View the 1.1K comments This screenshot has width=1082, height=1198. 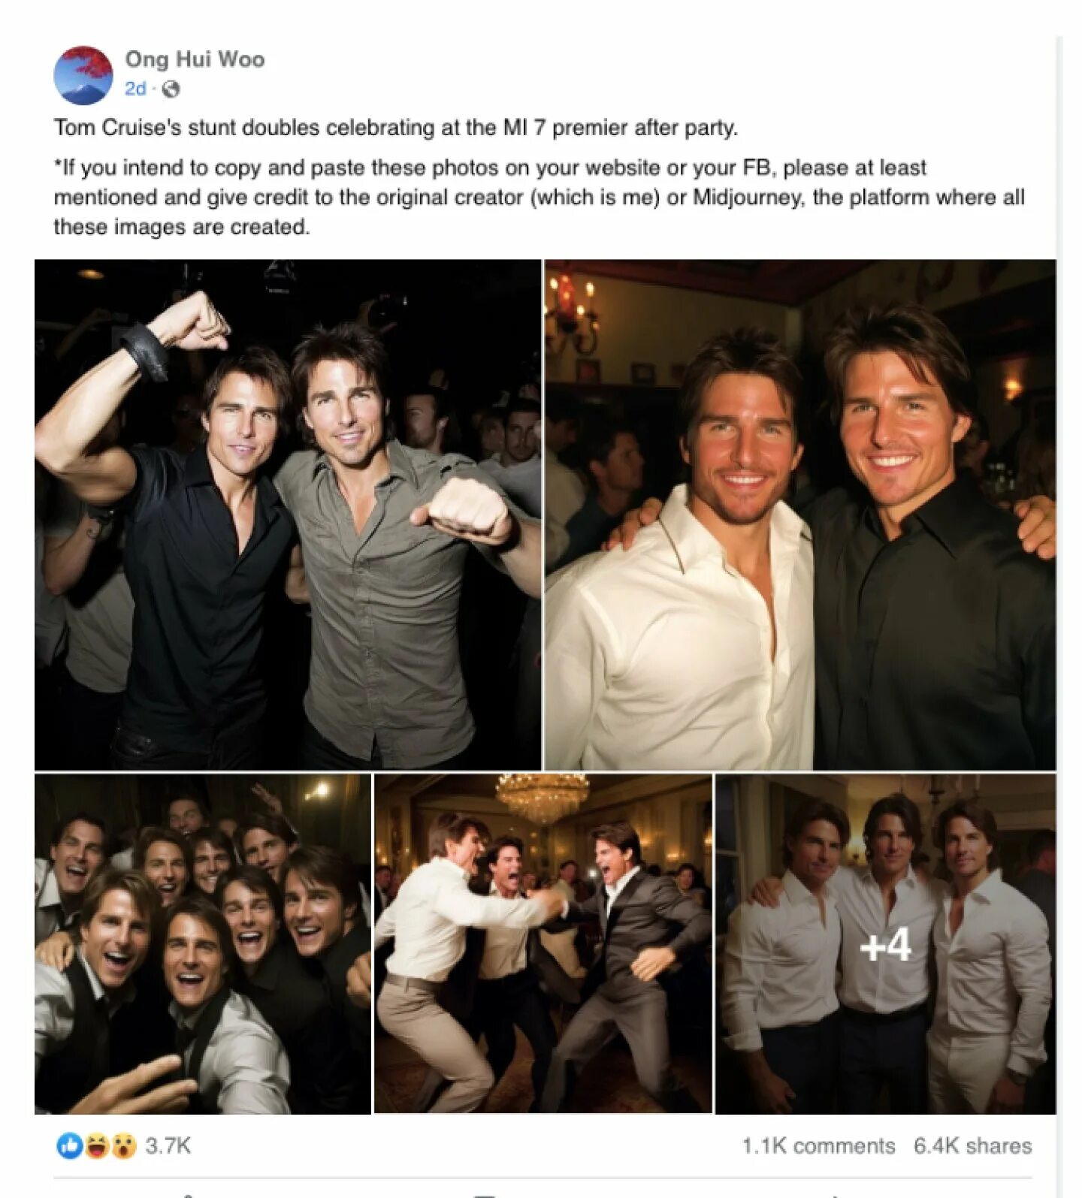[x=818, y=1145]
